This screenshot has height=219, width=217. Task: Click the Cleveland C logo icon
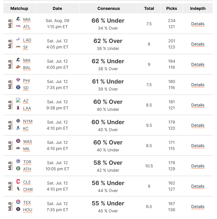click(18, 181)
